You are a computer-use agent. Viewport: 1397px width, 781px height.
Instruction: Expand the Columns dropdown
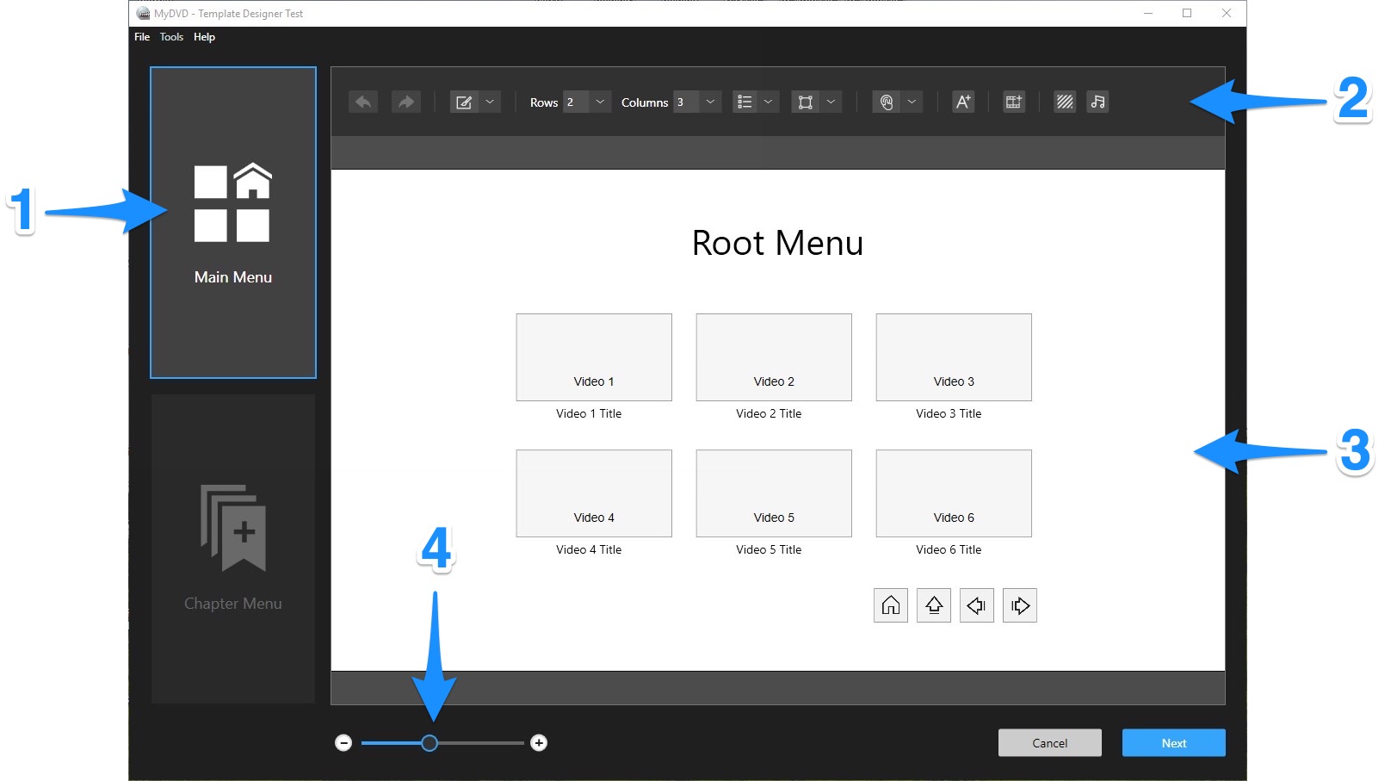pos(710,102)
